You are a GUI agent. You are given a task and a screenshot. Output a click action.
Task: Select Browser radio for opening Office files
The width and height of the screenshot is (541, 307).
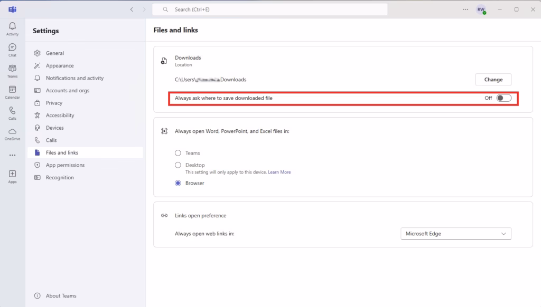pos(178,184)
